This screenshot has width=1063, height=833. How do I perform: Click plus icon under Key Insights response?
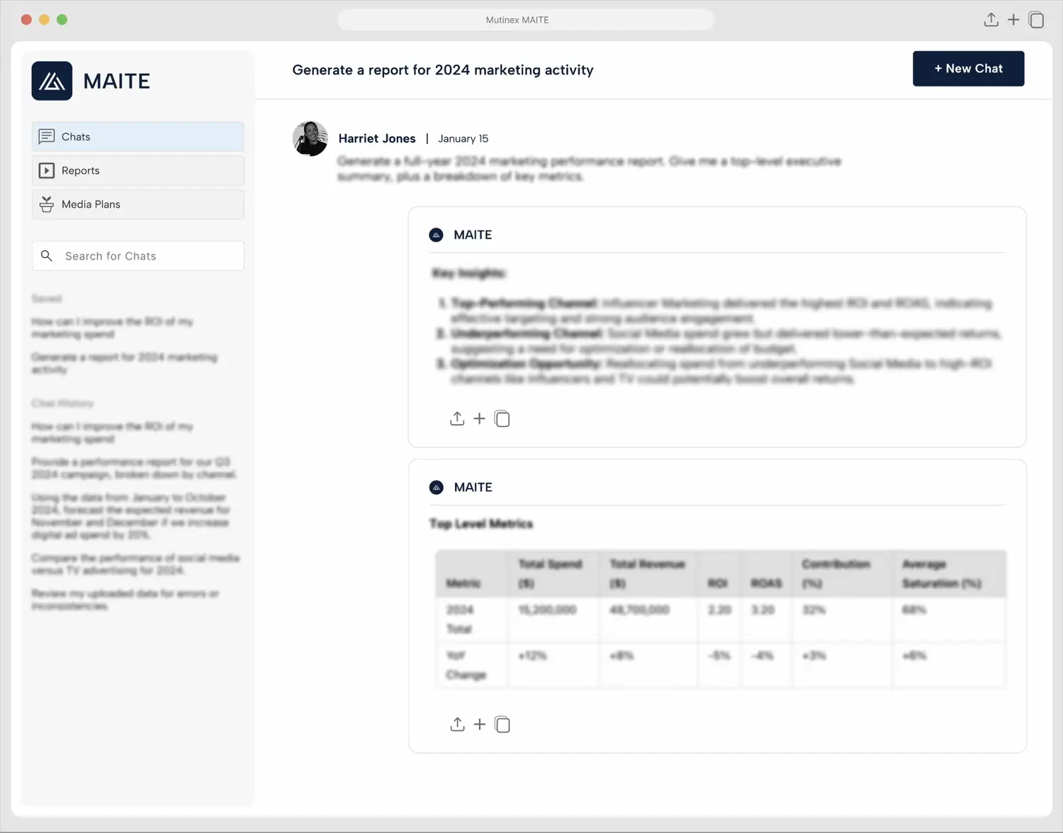(480, 419)
